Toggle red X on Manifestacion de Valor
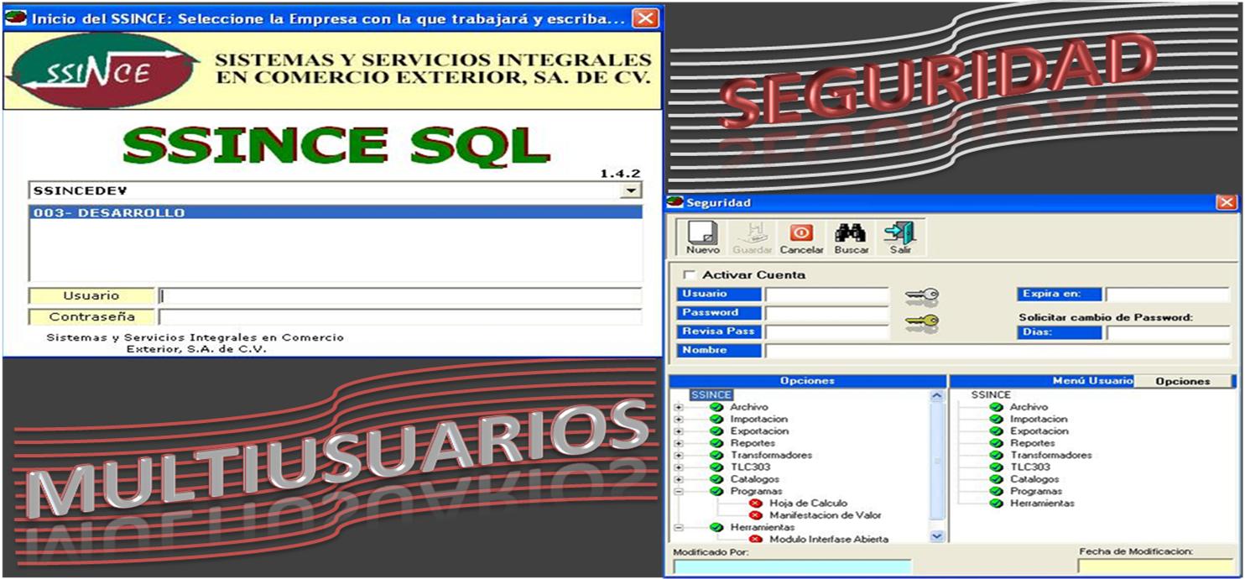Viewport: 1245px width, 579px height. click(755, 515)
